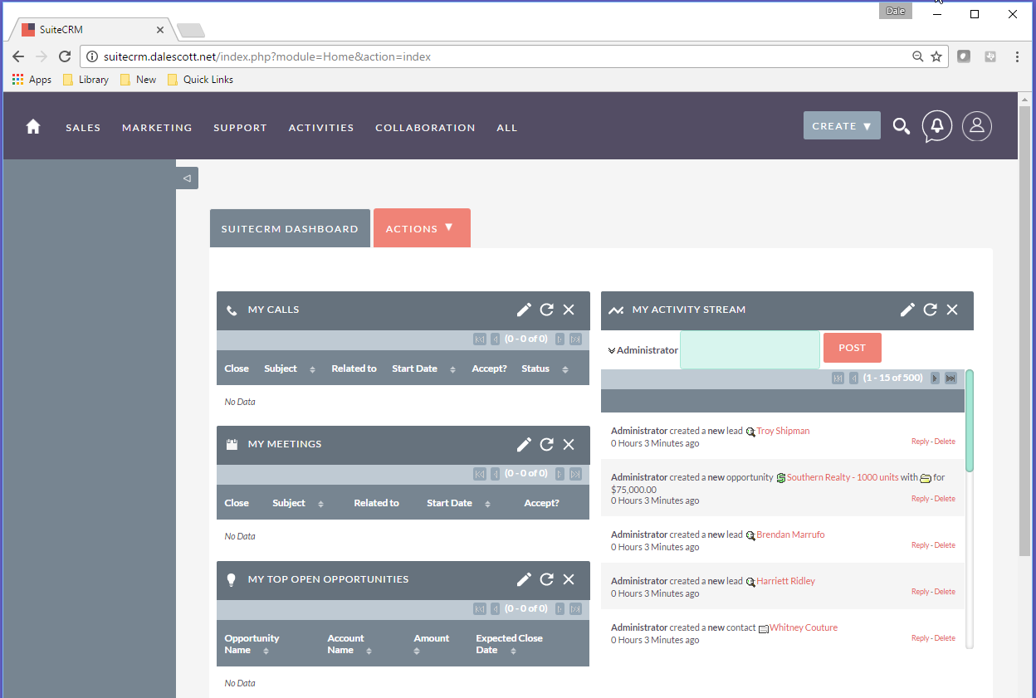Open opportunity Southern Realty - 1000 units
Image resolution: width=1036 pixels, height=698 pixels.
pyautogui.click(x=843, y=477)
